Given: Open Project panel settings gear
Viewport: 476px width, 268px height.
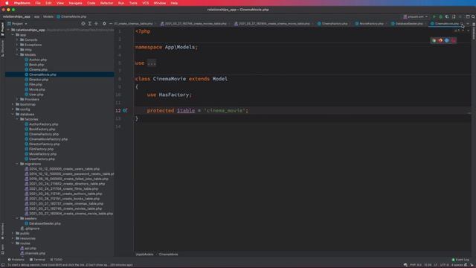Looking at the screenshot, I should (x=104, y=23).
